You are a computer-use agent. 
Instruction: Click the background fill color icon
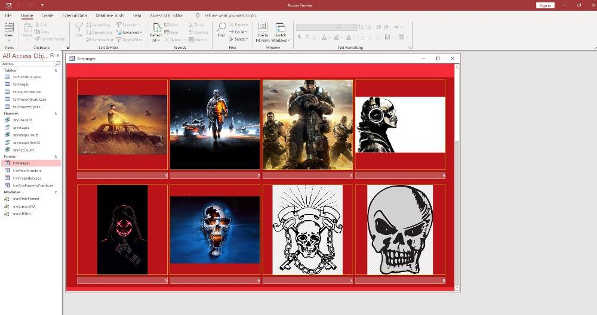point(349,37)
